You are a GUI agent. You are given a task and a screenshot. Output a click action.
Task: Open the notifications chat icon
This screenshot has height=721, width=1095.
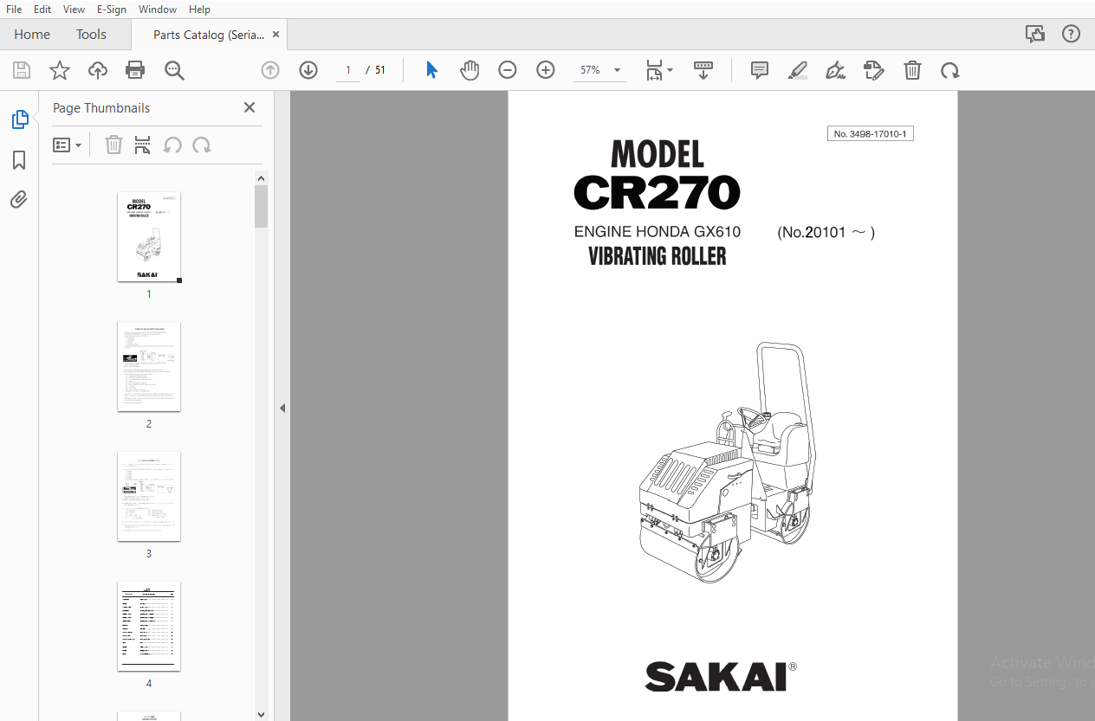pos(1035,34)
